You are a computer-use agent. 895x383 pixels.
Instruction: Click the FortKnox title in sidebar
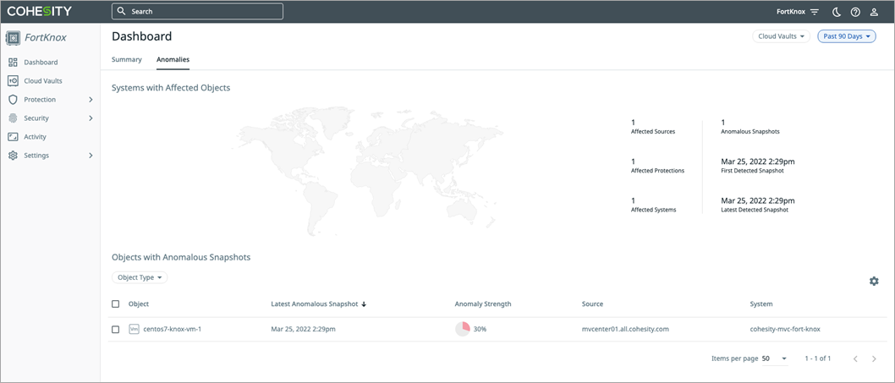(x=46, y=38)
